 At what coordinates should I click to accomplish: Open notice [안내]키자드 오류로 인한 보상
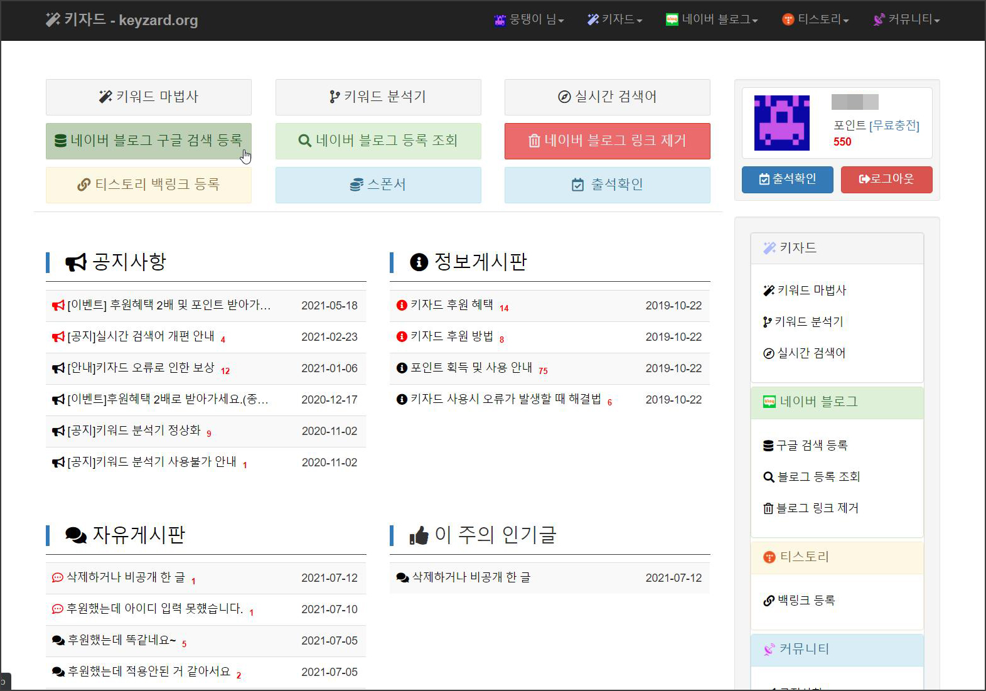141,368
